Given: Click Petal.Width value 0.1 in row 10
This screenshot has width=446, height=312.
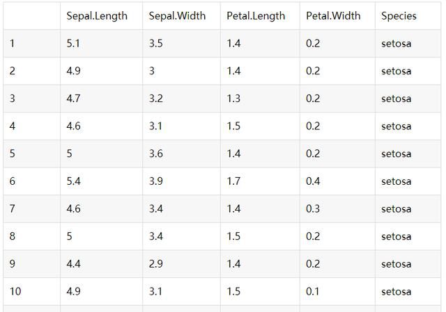Looking at the screenshot, I should coord(313,292).
